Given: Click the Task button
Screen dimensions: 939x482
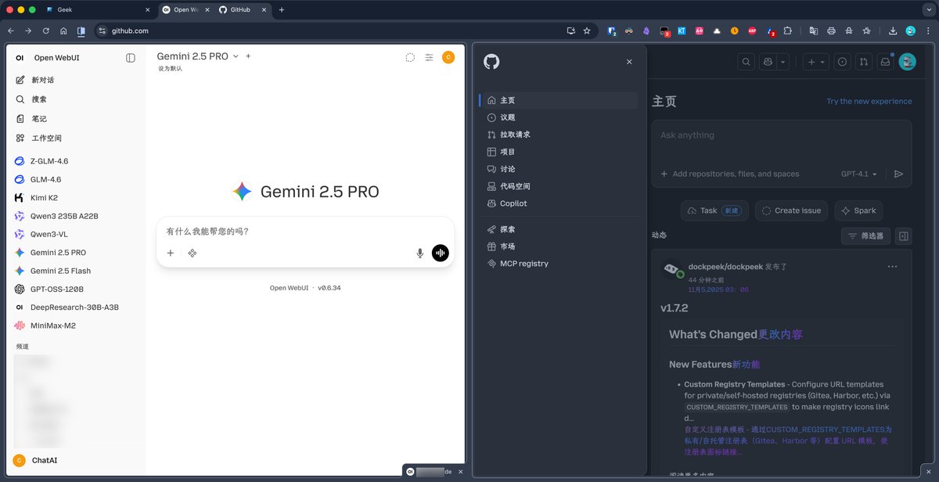Looking at the screenshot, I should coord(714,210).
